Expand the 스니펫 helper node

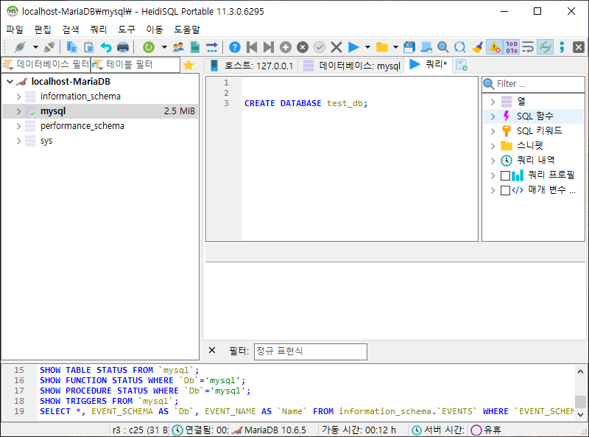click(493, 146)
